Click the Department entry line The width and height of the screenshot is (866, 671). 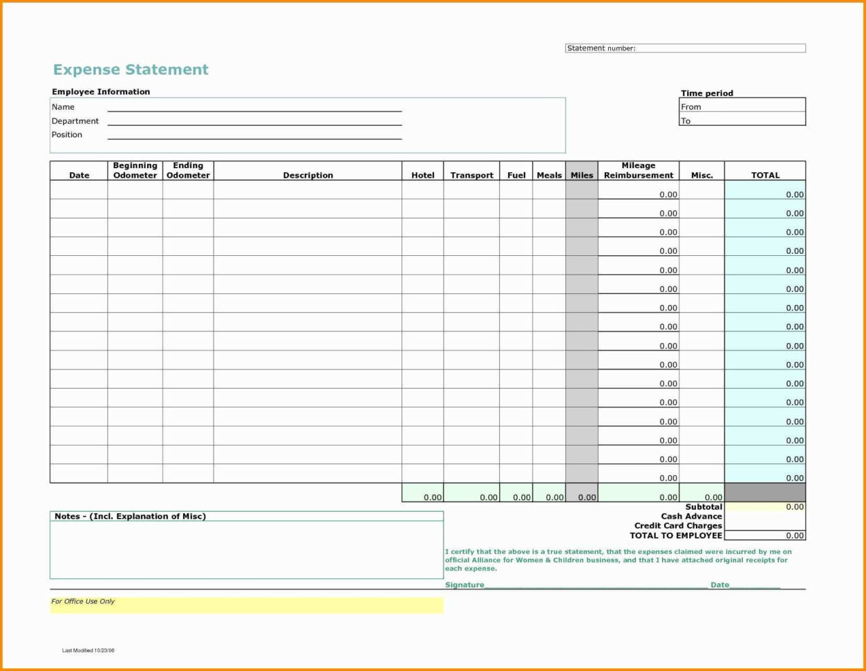coord(256,123)
